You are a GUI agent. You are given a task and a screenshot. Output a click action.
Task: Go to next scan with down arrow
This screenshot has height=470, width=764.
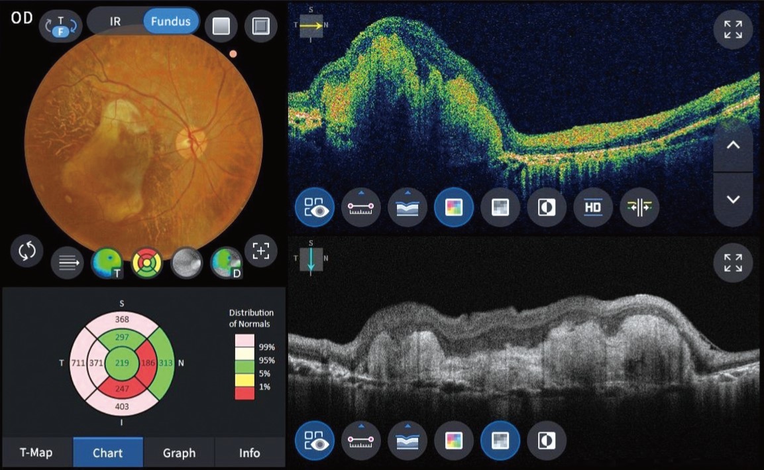point(733,200)
